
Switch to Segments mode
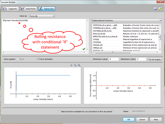[11, 9]
